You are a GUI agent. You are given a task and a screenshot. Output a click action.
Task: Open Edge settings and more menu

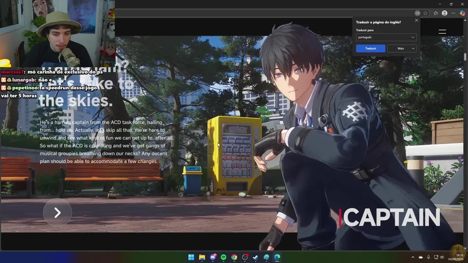click(453, 13)
